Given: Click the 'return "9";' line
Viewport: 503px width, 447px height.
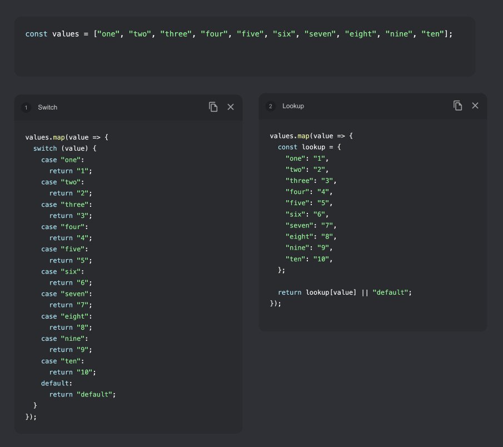Looking at the screenshot, I should coord(71,350).
